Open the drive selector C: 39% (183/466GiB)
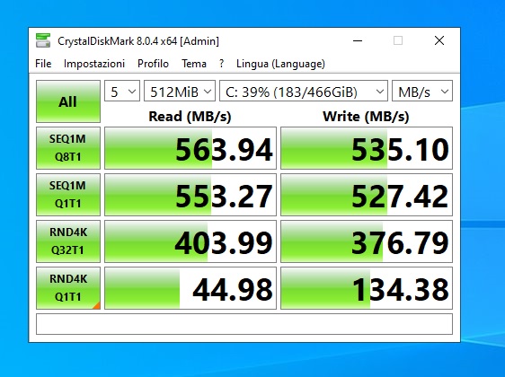 pyautogui.click(x=304, y=91)
